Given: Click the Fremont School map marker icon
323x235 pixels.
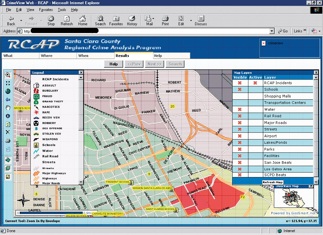Looking at the screenshot, I should point(131,182).
